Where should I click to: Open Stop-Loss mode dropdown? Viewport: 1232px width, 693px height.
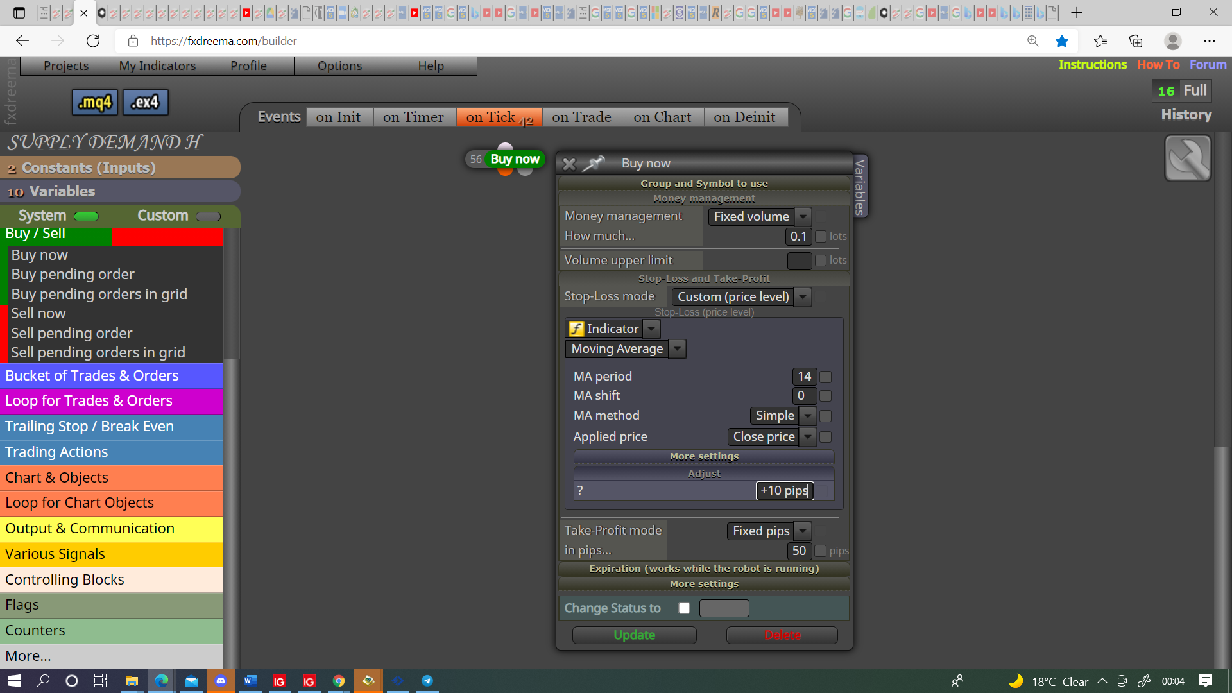tap(742, 296)
